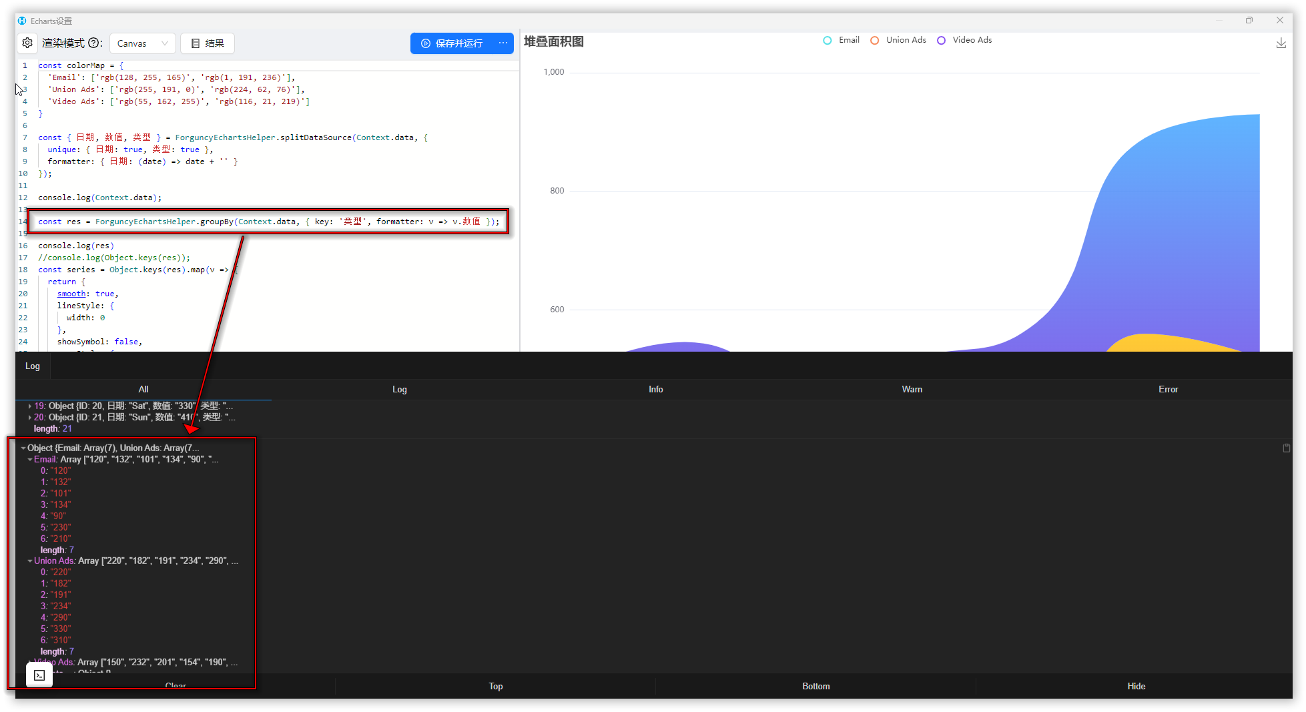Click Email value "120" at index 0
Screen dimensions: 1306x712
60,470
